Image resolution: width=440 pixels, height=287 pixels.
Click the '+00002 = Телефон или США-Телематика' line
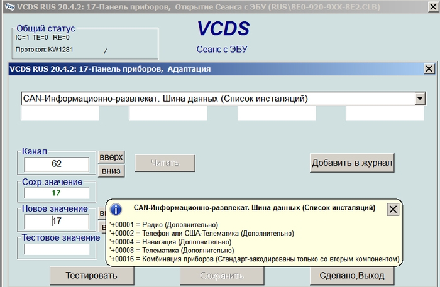pyautogui.click(x=202, y=233)
